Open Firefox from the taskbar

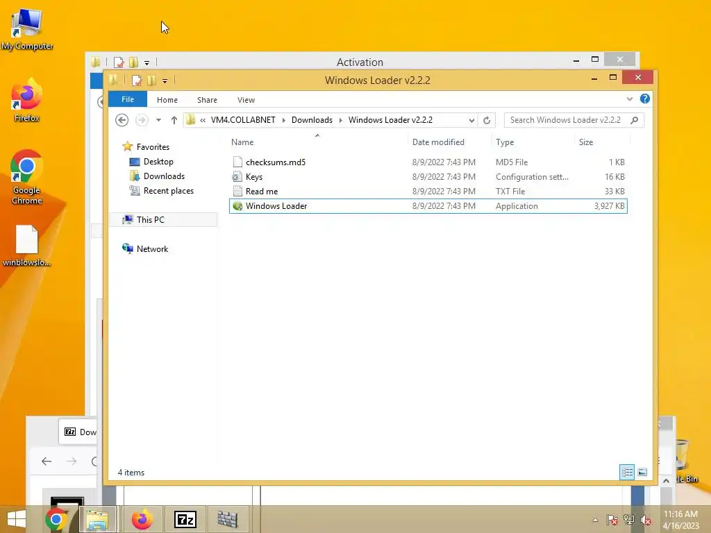142,519
